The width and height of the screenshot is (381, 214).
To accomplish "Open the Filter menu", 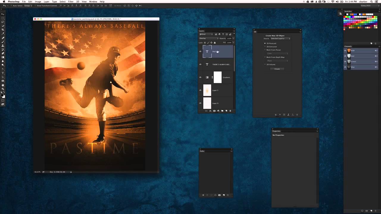I will click(x=71, y=1).
